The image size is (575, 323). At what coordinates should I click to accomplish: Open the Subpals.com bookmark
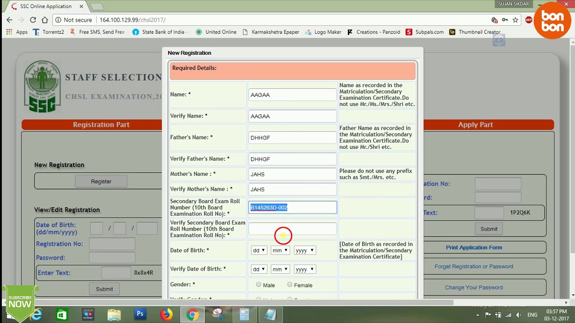425,32
